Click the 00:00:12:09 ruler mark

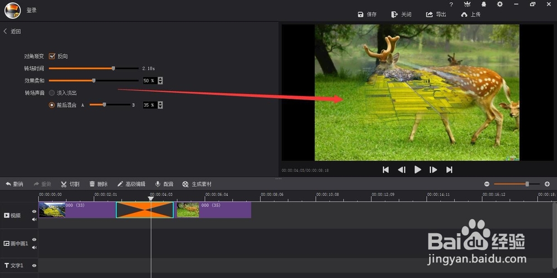pos(383,195)
